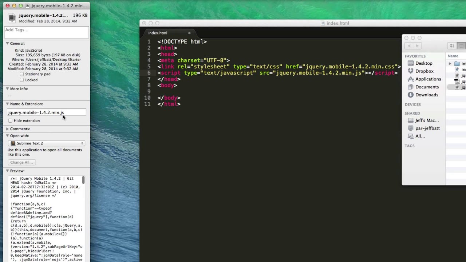
Task: Select par-jeffbatt shared computer
Action: 427,128
